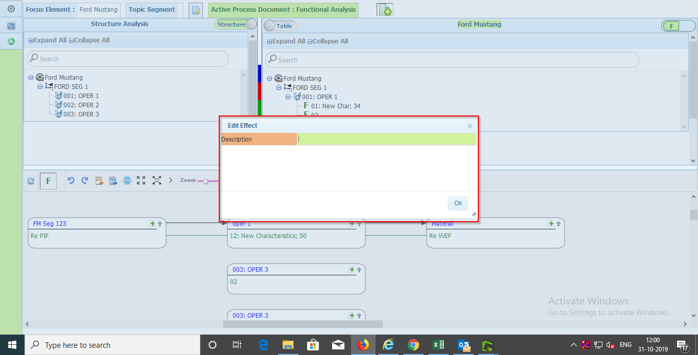Redo the last diagram action

(85, 180)
